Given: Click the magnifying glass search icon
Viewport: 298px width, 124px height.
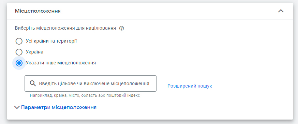Looking at the screenshot, I should (x=33, y=83).
